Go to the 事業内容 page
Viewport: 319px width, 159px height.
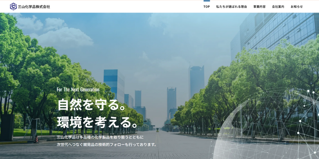point(259,7)
